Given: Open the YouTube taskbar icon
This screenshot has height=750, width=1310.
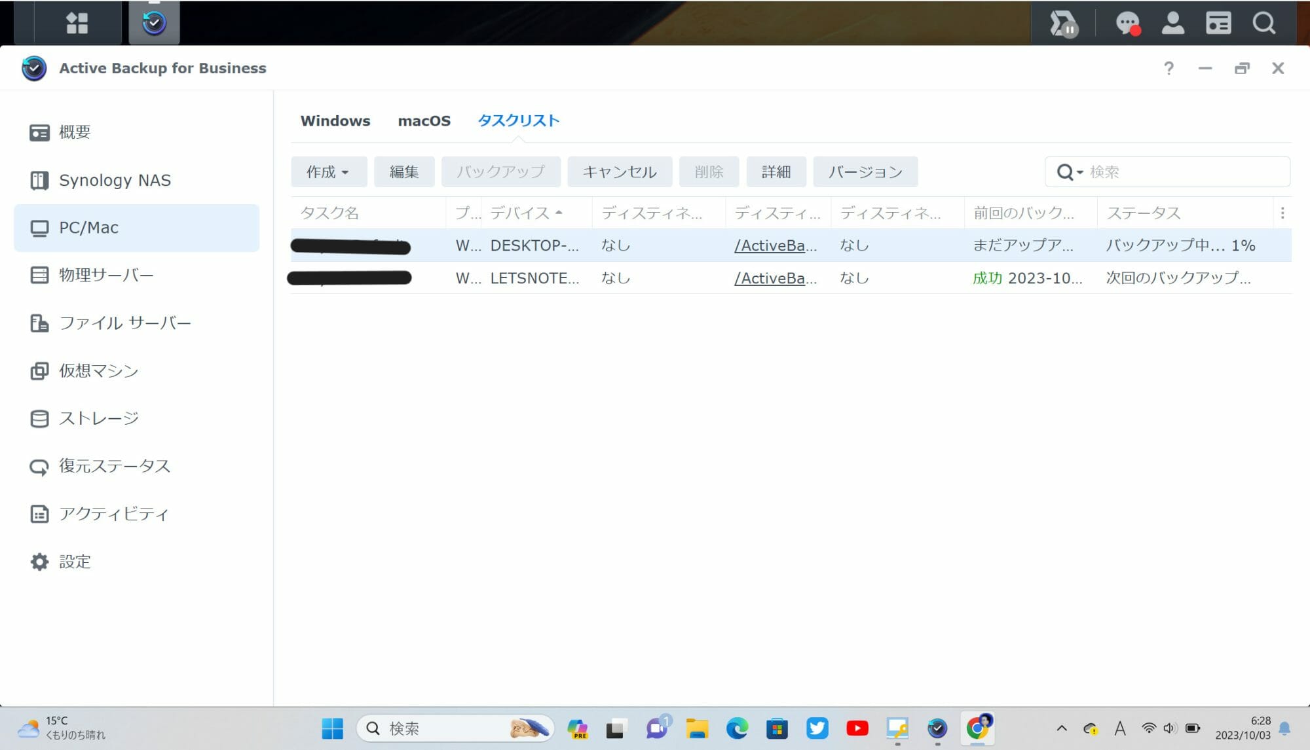Looking at the screenshot, I should tap(857, 728).
